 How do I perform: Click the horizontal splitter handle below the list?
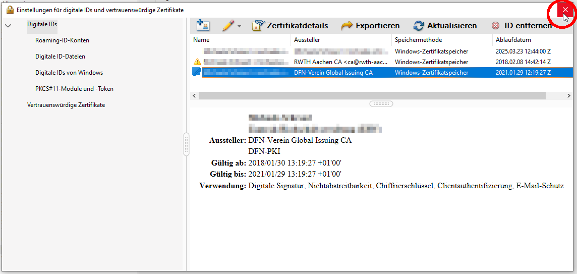381,103
